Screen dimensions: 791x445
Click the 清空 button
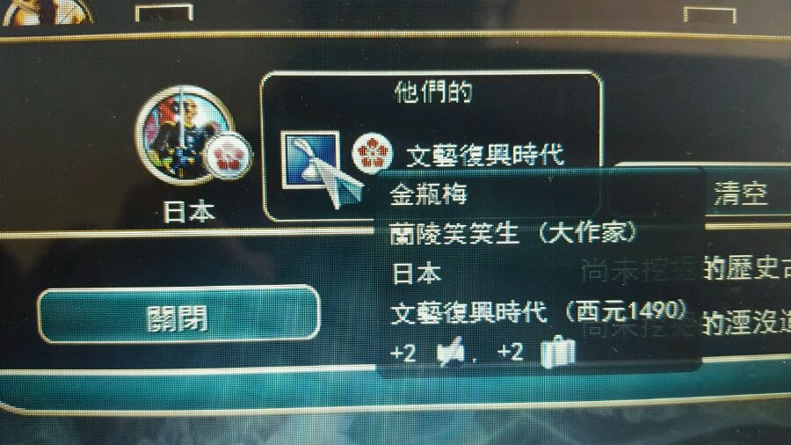[x=741, y=193]
